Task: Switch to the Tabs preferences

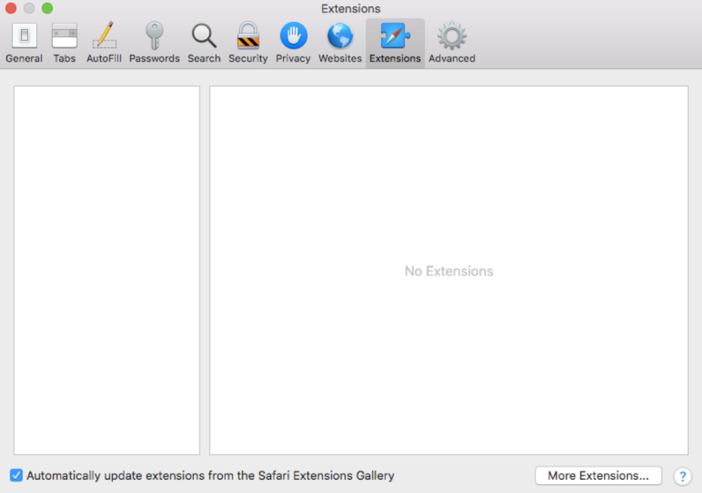Action: coord(64,43)
